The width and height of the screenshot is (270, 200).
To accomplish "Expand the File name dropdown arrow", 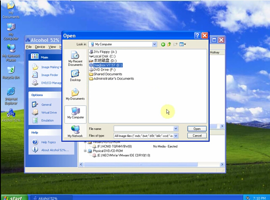I will (176, 129).
